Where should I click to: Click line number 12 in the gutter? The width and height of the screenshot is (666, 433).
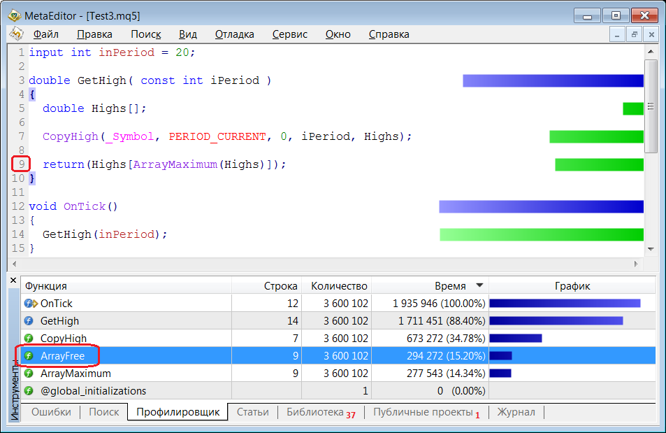18,206
